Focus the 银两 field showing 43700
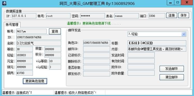 tap(25, 73)
